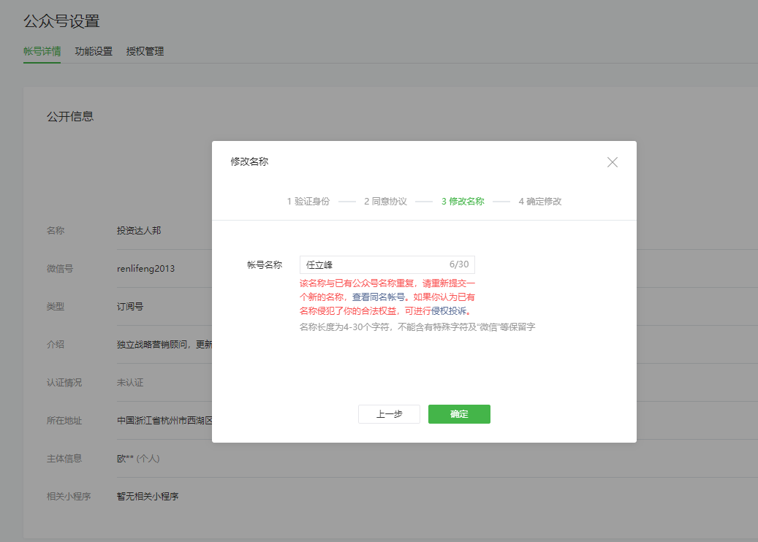Switch to 帐号详情 tab

42,51
